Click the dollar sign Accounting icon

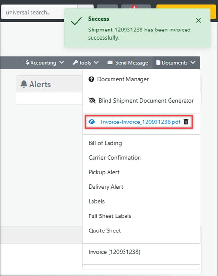[27, 62]
